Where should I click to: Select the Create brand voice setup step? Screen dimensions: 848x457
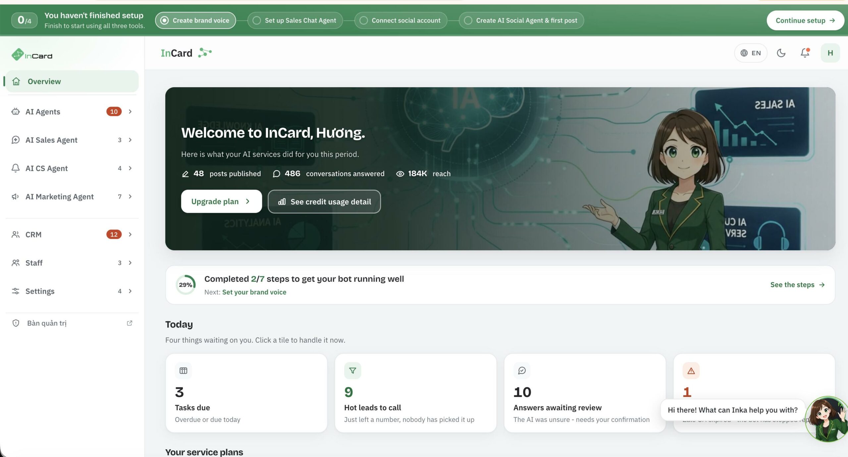point(195,21)
